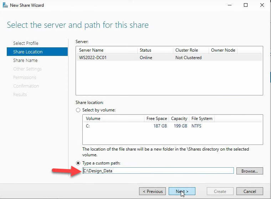The image size is (271, 199).
Task: Sort servers by Server Name column
Action: pyautogui.click(x=107, y=50)
